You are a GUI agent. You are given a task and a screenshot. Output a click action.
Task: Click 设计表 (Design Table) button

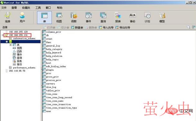click(x=63, y=27)
